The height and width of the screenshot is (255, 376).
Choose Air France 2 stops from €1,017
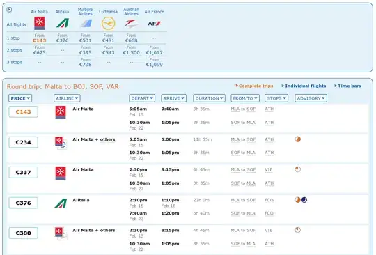[x=155, y=50]
